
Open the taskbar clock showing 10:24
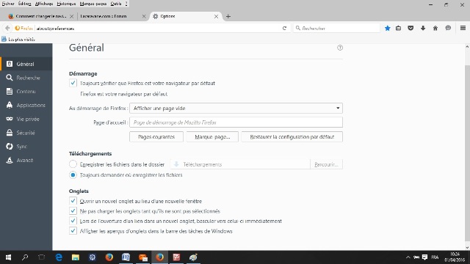455,257
